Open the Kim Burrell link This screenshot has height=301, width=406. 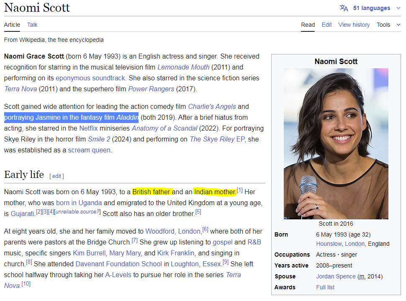click(x=89, y=253)
